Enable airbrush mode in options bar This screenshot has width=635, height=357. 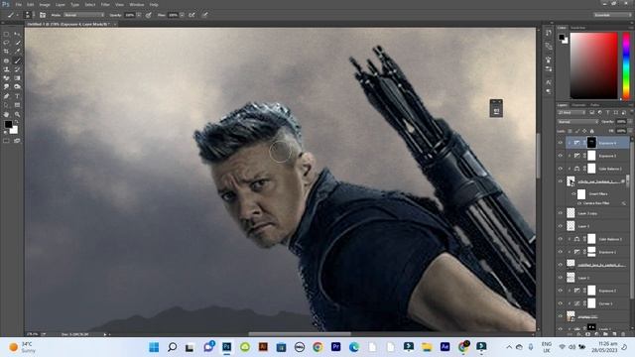click(191, 15)
